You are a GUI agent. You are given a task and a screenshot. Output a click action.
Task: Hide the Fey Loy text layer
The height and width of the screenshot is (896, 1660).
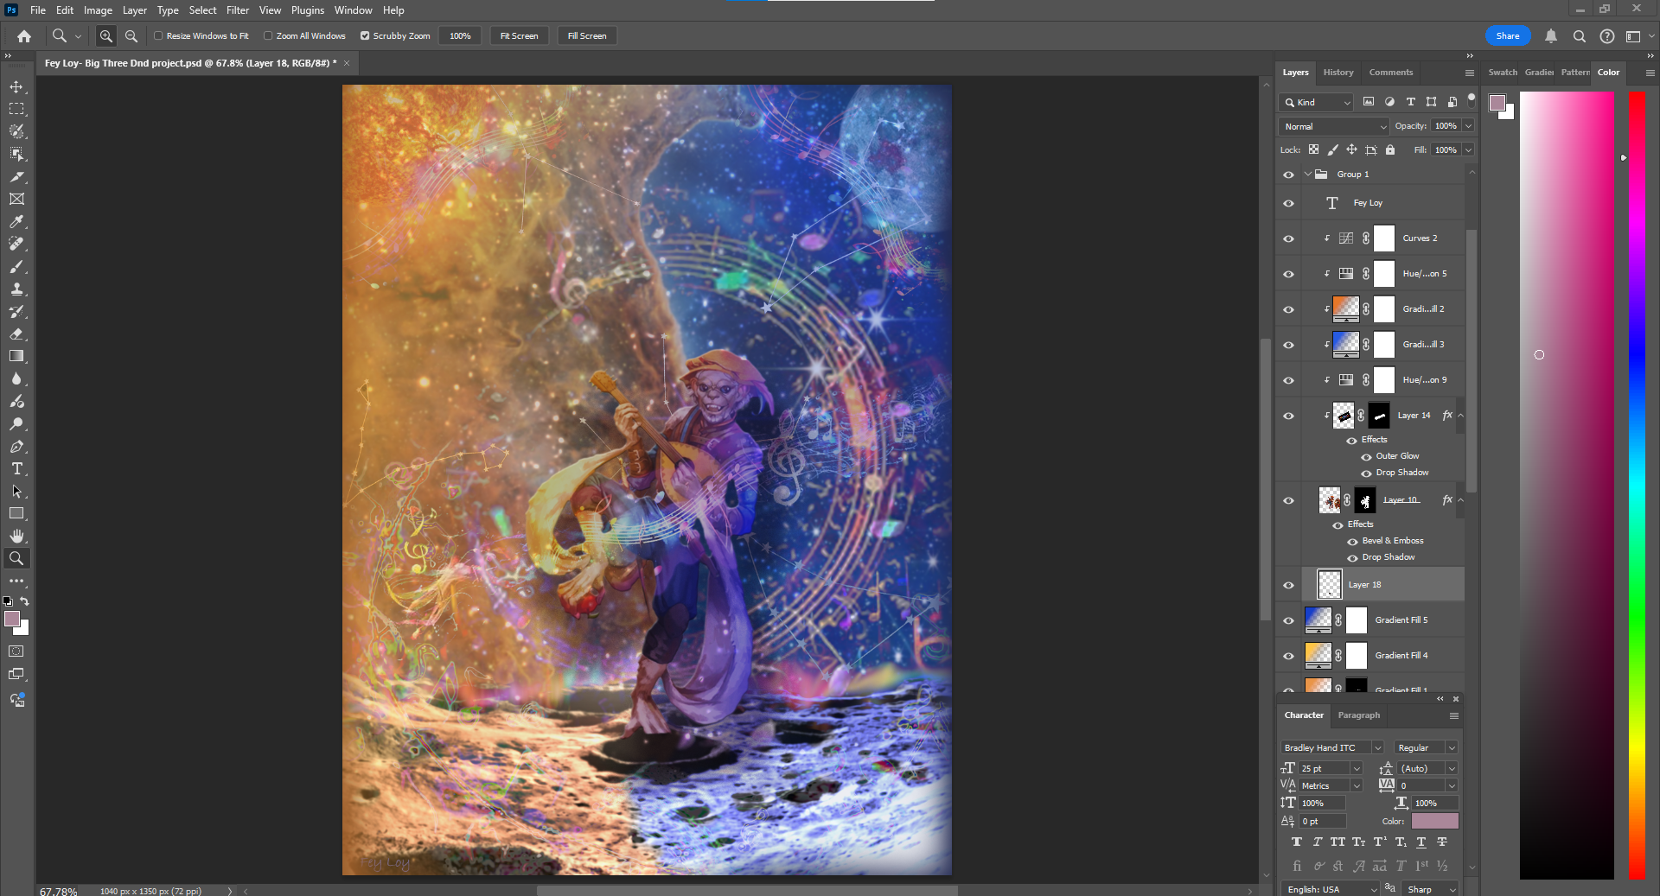(x=1288, y=204)
